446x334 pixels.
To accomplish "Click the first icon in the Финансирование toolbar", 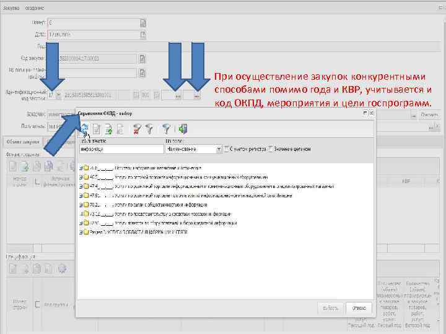I will point(13,166).
